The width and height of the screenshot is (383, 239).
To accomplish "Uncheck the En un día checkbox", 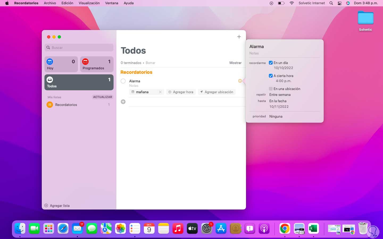I will click(x=271, y=63).
